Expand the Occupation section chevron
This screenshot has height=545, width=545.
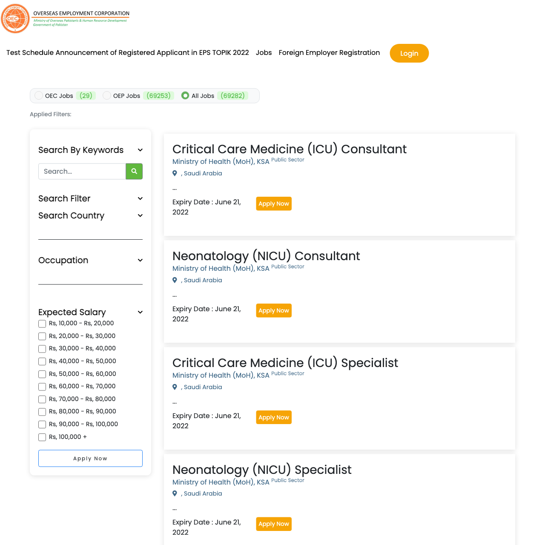click(140, 260)
